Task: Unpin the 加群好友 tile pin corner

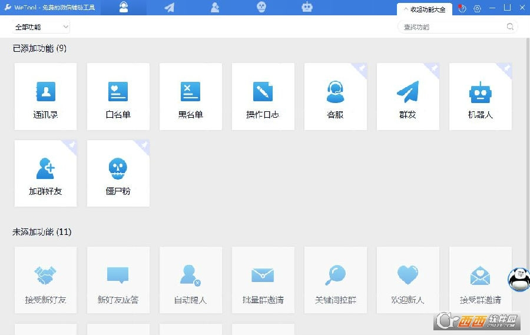Action: pos(71,145)
